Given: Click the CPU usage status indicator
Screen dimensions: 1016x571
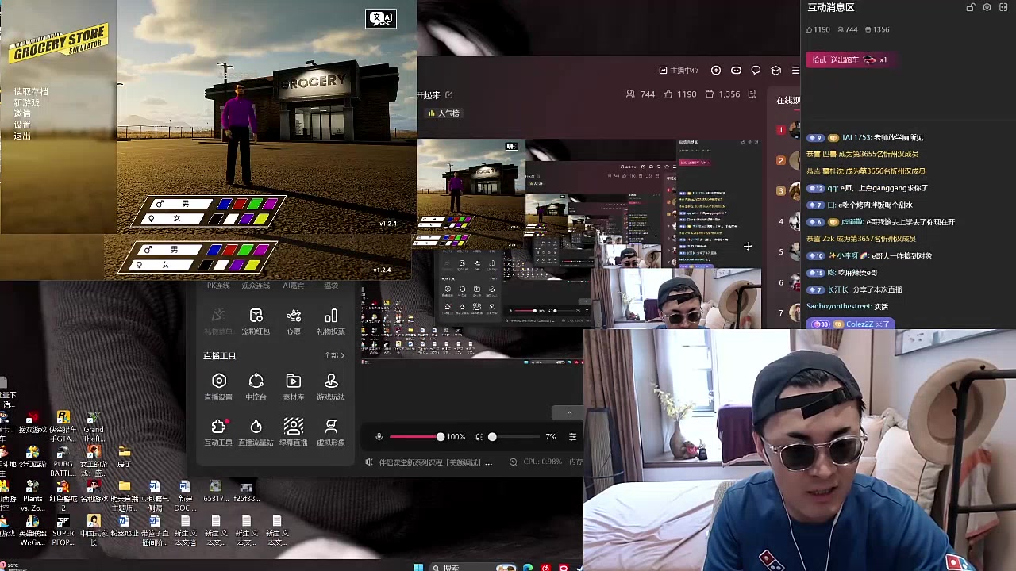Looking at the screenshot, I should coord(536,462).
